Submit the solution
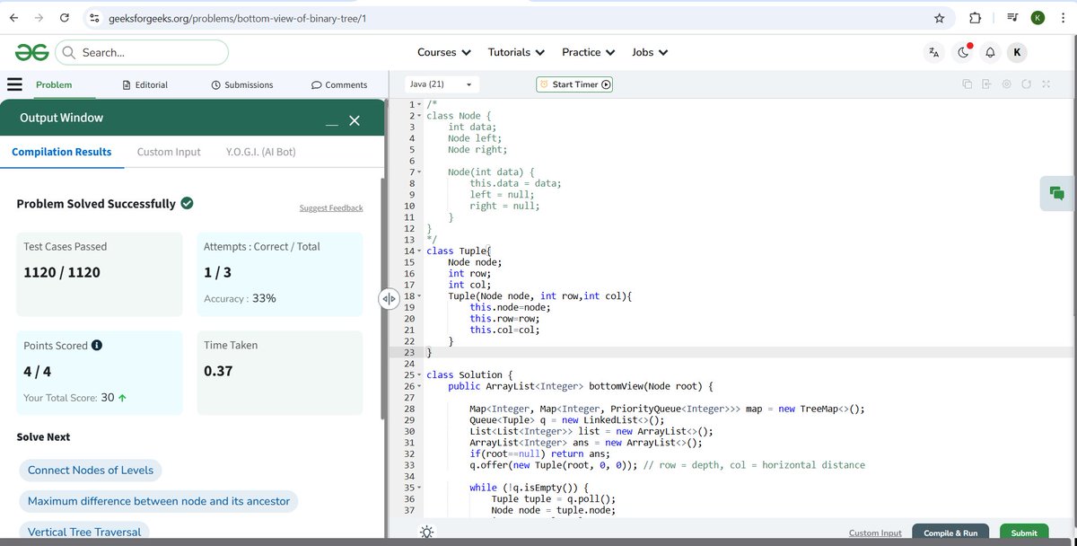The height and width of the screenshot is (546, 1077). click(1023, 533)
